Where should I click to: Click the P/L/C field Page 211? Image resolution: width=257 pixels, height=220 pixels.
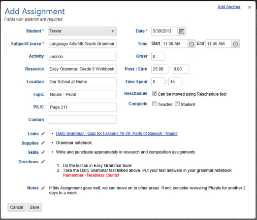(x=82, y=107)
